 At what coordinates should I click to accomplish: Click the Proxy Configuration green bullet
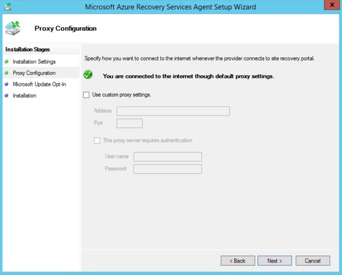(7, 73)
